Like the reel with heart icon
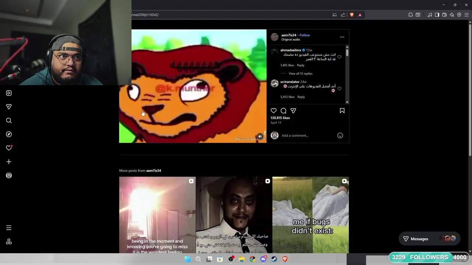 tap(274, 111)
